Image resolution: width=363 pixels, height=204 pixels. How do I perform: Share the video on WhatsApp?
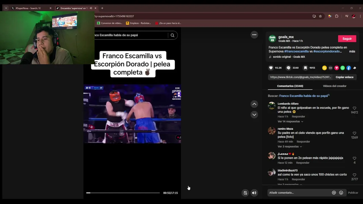pyautogui.click(x=343, y=68)
